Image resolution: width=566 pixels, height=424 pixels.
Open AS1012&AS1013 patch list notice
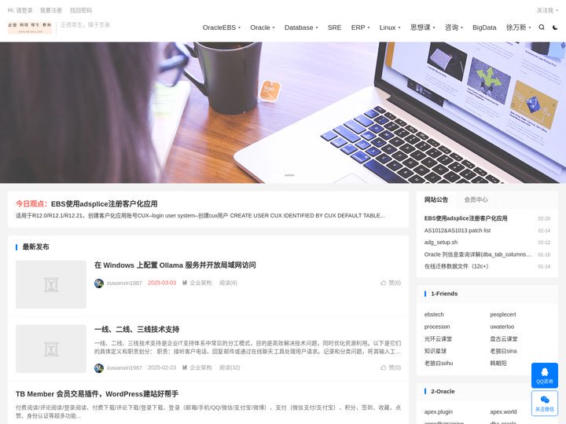pyautogui.click(x=458, y=230)
